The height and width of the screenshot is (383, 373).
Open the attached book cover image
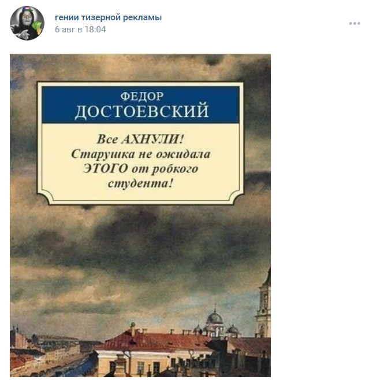coord(140,215)
